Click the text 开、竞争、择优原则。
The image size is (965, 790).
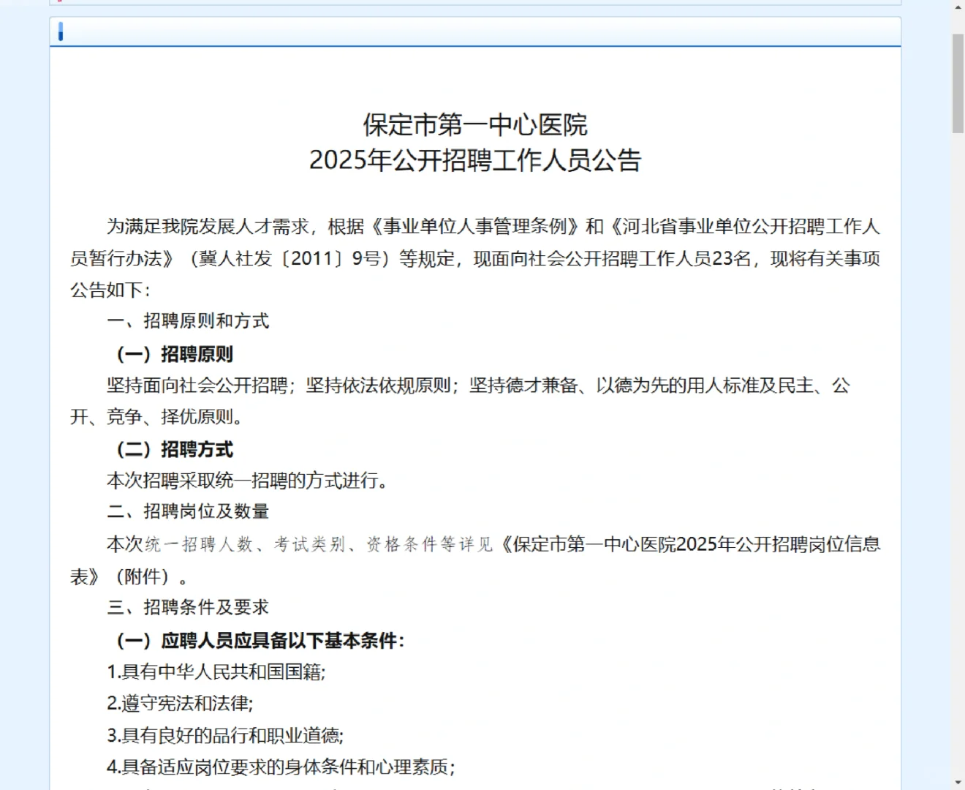coord(156,417)
